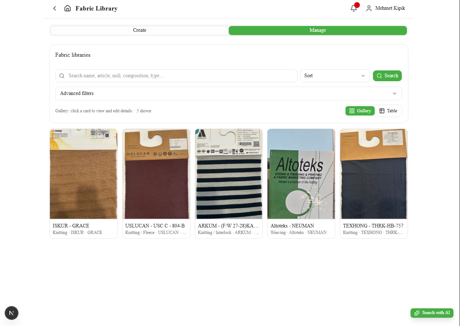
Task: Click the Altoteks - NEUMAN card title
Action: (292, 226)
